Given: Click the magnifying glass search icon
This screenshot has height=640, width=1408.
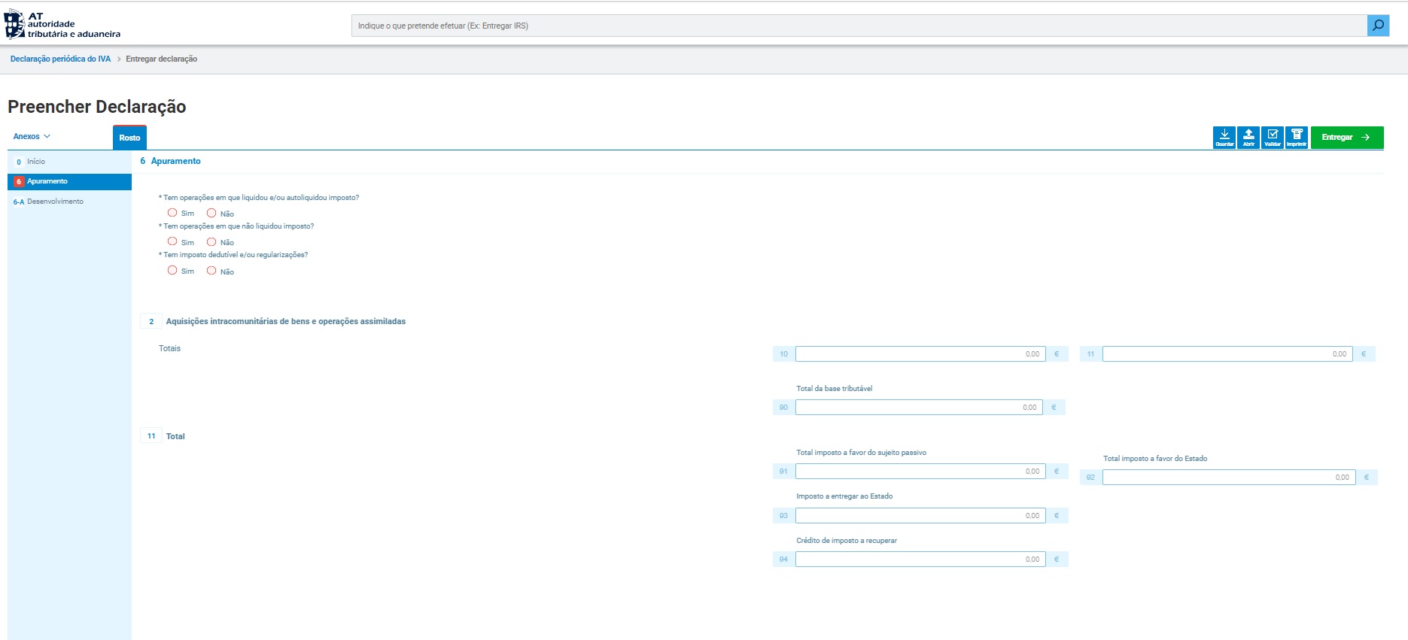Looking at the screenshot, I should (x=1378, y=26).
